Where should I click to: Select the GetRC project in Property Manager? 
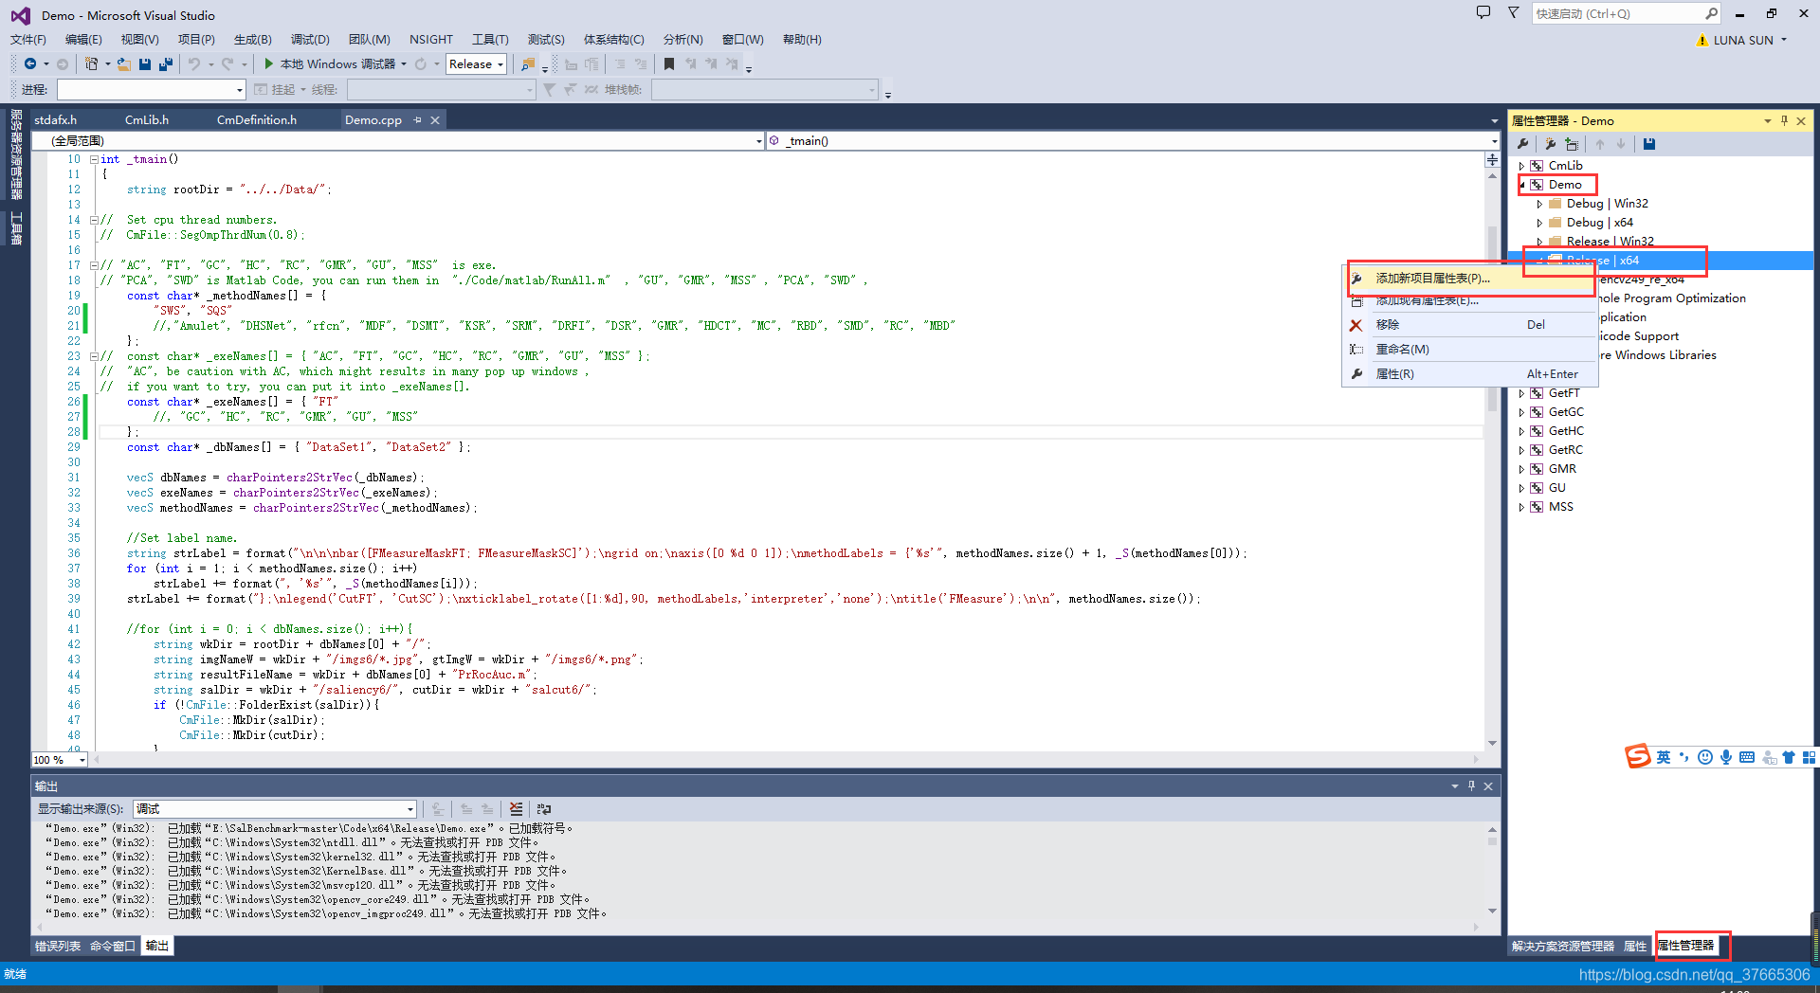point(1565,450)
